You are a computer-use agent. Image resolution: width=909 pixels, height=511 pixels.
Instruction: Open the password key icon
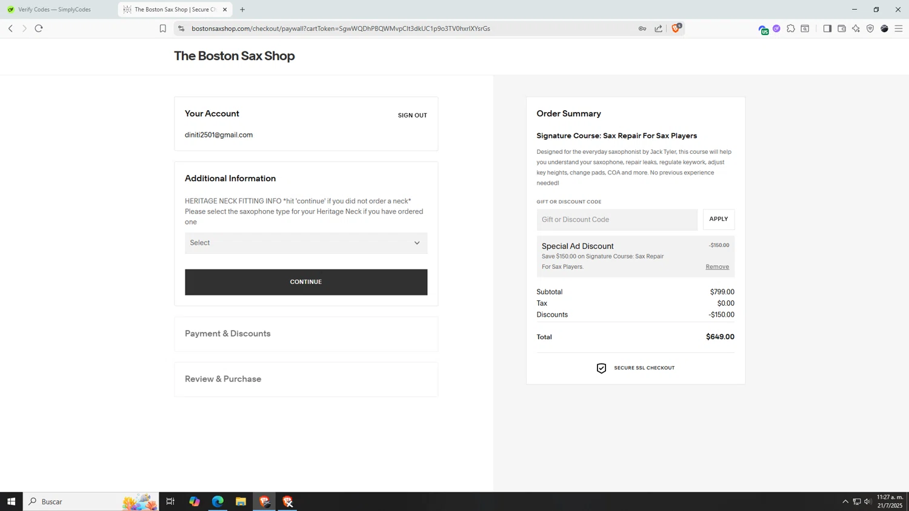coord(642,28)
